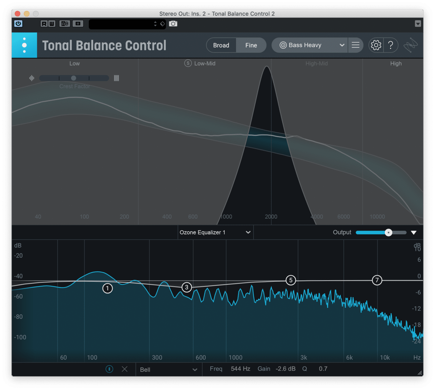Select EQ node 1
435x390 pixels.
[x=107, y=288]
